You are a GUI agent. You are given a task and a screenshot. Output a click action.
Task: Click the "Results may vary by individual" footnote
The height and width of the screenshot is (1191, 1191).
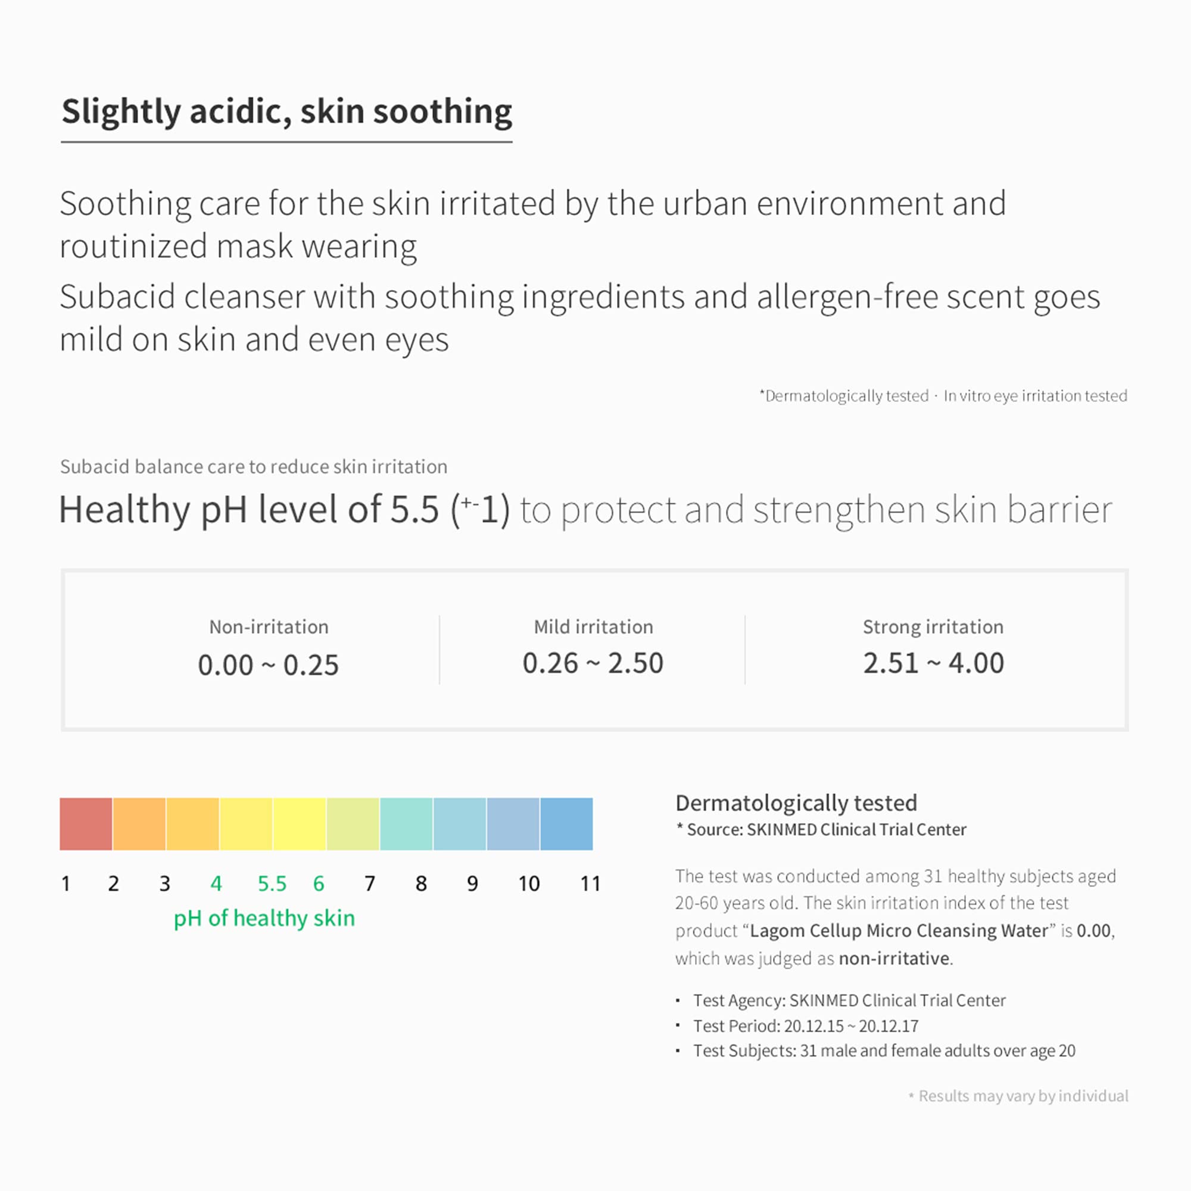(1022, 1096)
